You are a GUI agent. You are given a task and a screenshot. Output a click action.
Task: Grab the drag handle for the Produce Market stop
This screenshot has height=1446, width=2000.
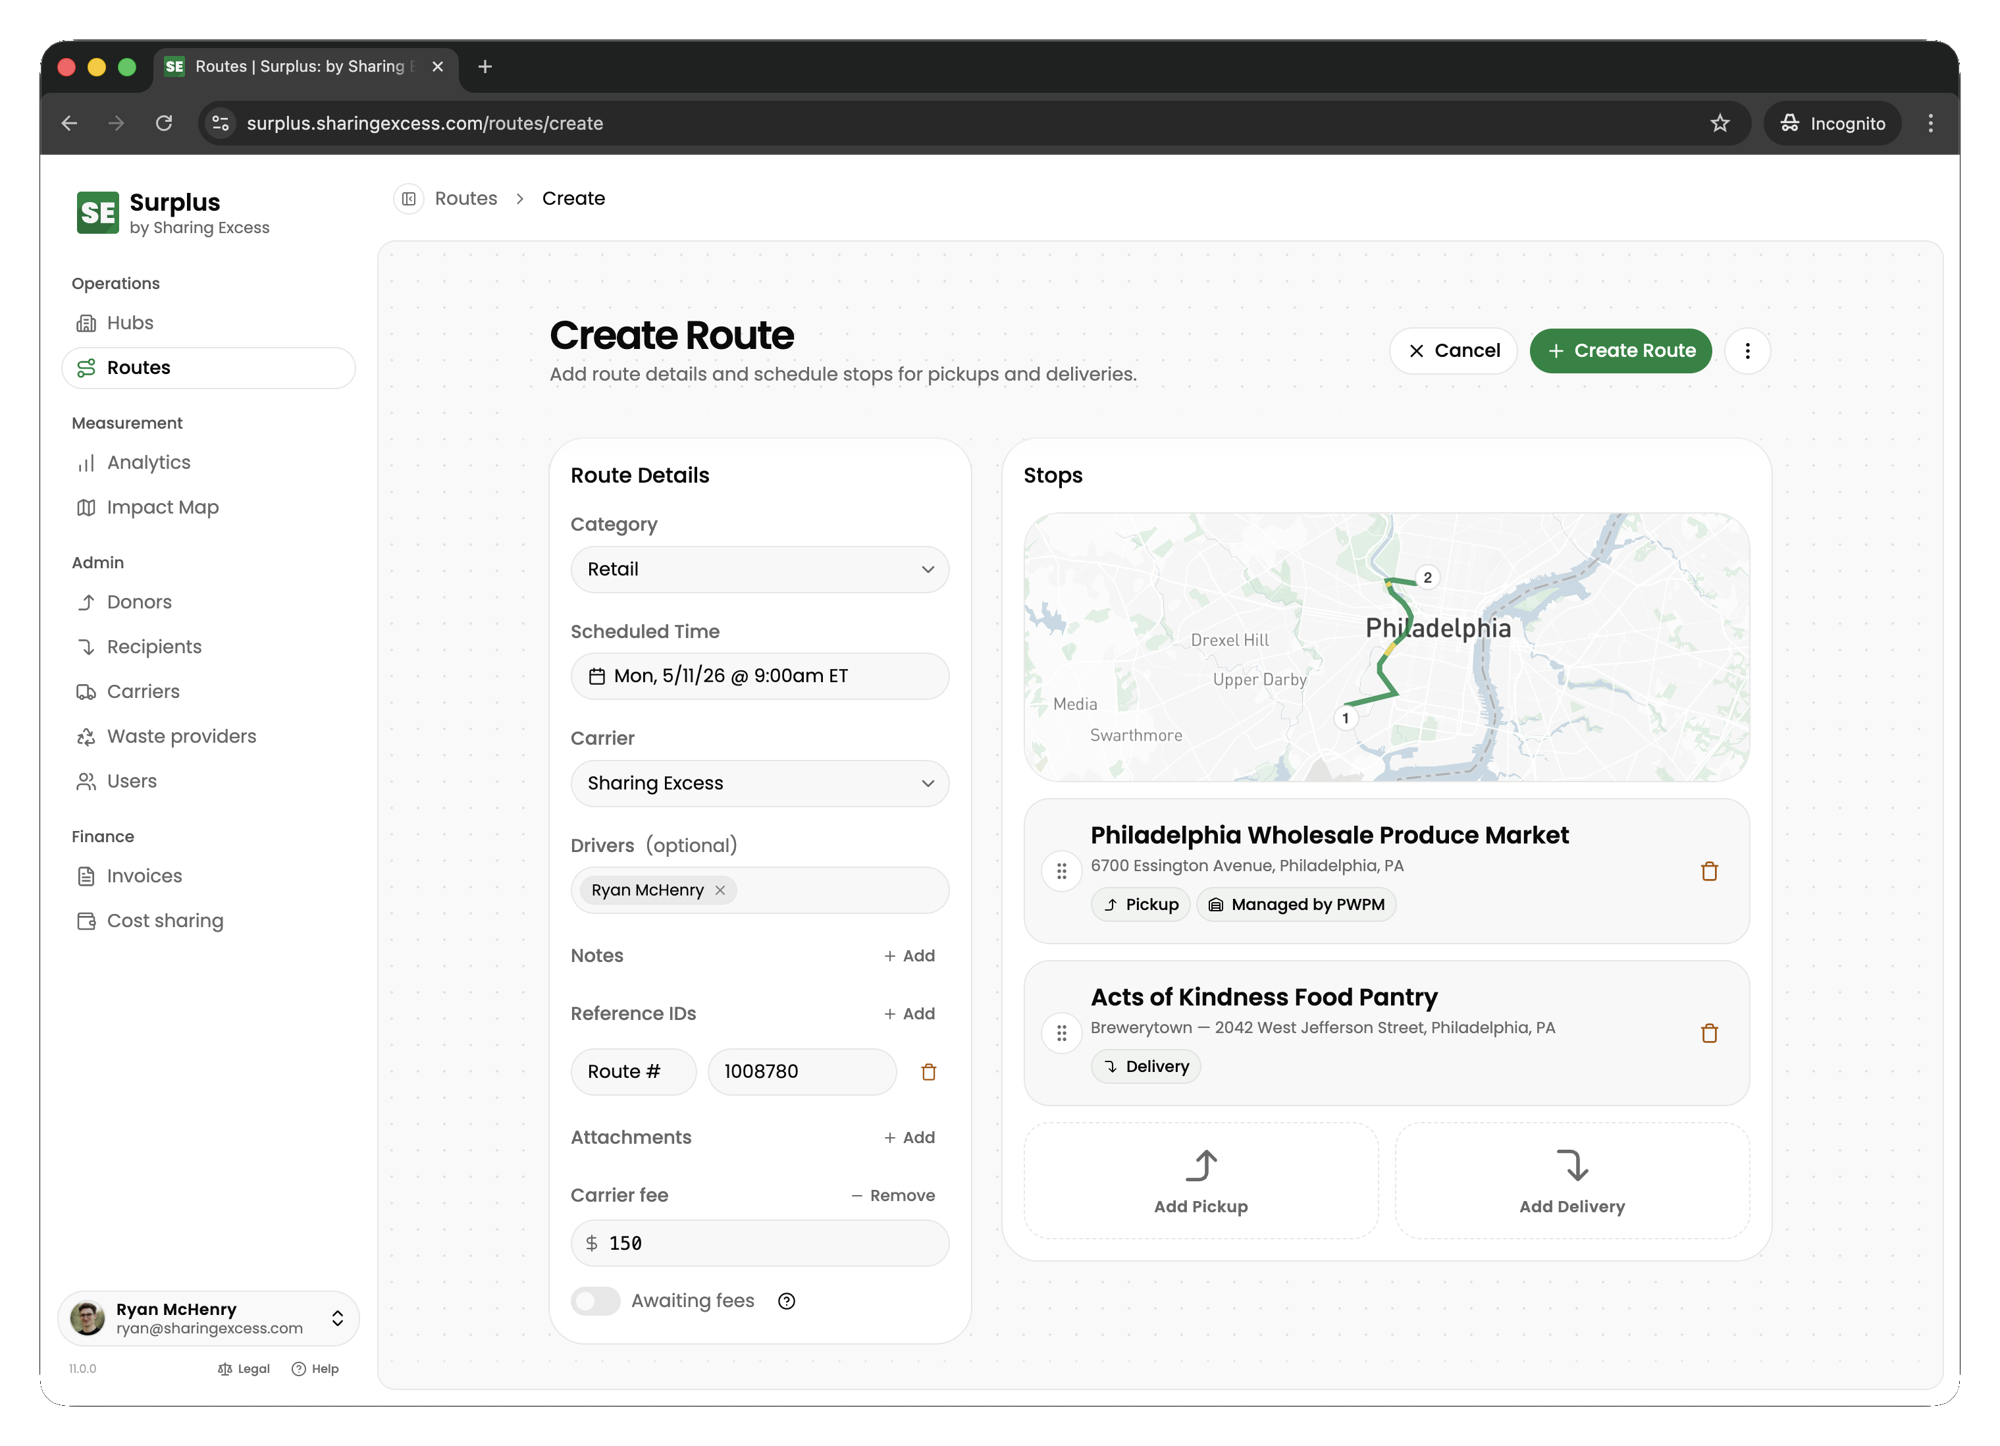[x=1062, y=872]
